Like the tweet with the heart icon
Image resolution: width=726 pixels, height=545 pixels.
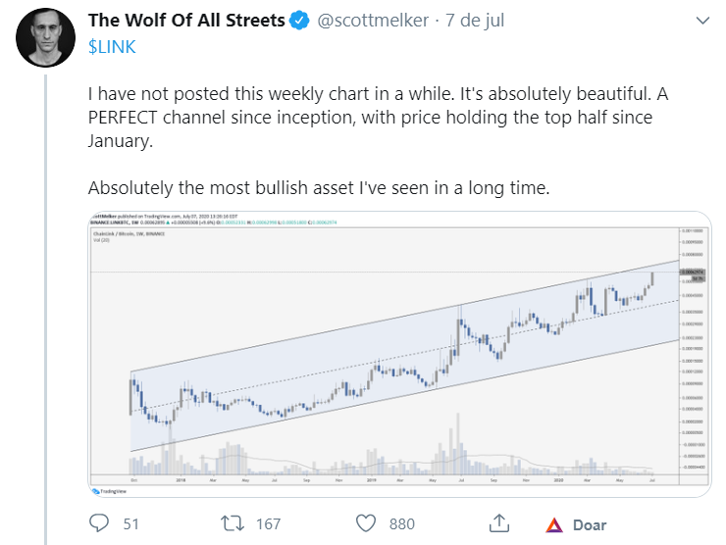point(368,523)
